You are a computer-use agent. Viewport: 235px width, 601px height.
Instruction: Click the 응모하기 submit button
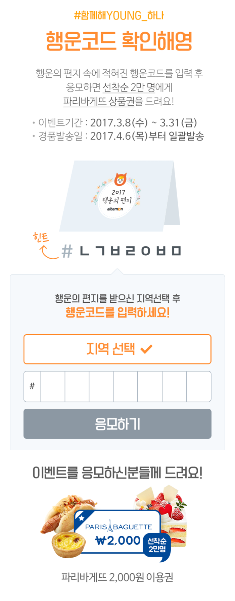(x=117, y=424)
